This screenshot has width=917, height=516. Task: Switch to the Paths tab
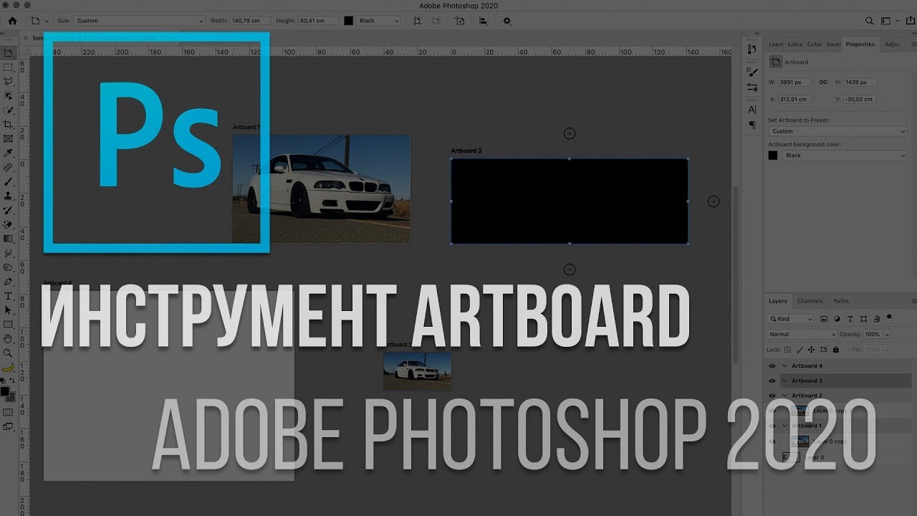(x=841, y=301)
